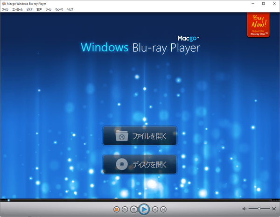
Task: Toggle fullscreen mode icon
Action: pyautogui.click(x=274, y=209)
